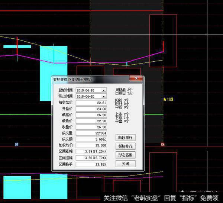The width and height of the screenshot is (223, 203).
Task: Open the 终止时间 end date dropdown
Action: pos(104,96)
